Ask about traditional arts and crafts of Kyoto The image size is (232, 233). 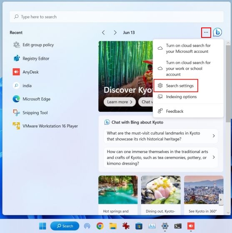pyautogui.click(x=161, y=158)
